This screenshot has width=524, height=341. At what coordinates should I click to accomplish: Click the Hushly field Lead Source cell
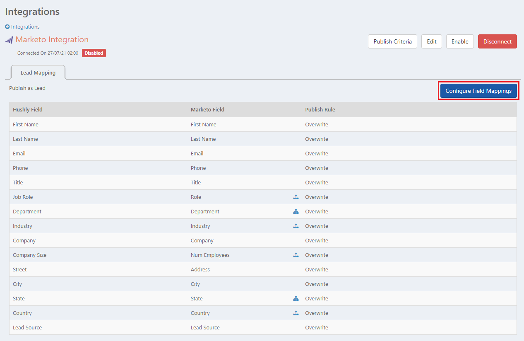(x=27, y=328)
